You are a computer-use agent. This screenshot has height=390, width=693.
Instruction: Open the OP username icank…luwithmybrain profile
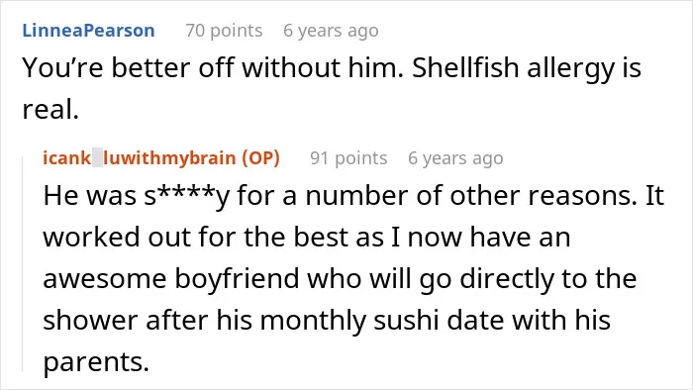(139, 158)
